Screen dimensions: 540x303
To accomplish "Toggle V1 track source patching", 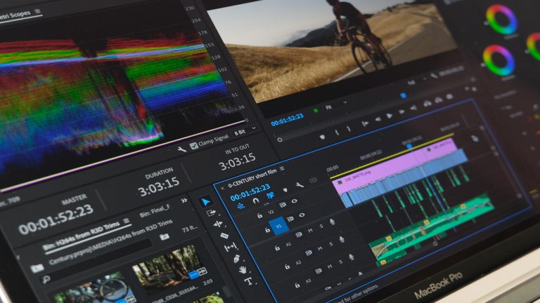I will point(278,225).
